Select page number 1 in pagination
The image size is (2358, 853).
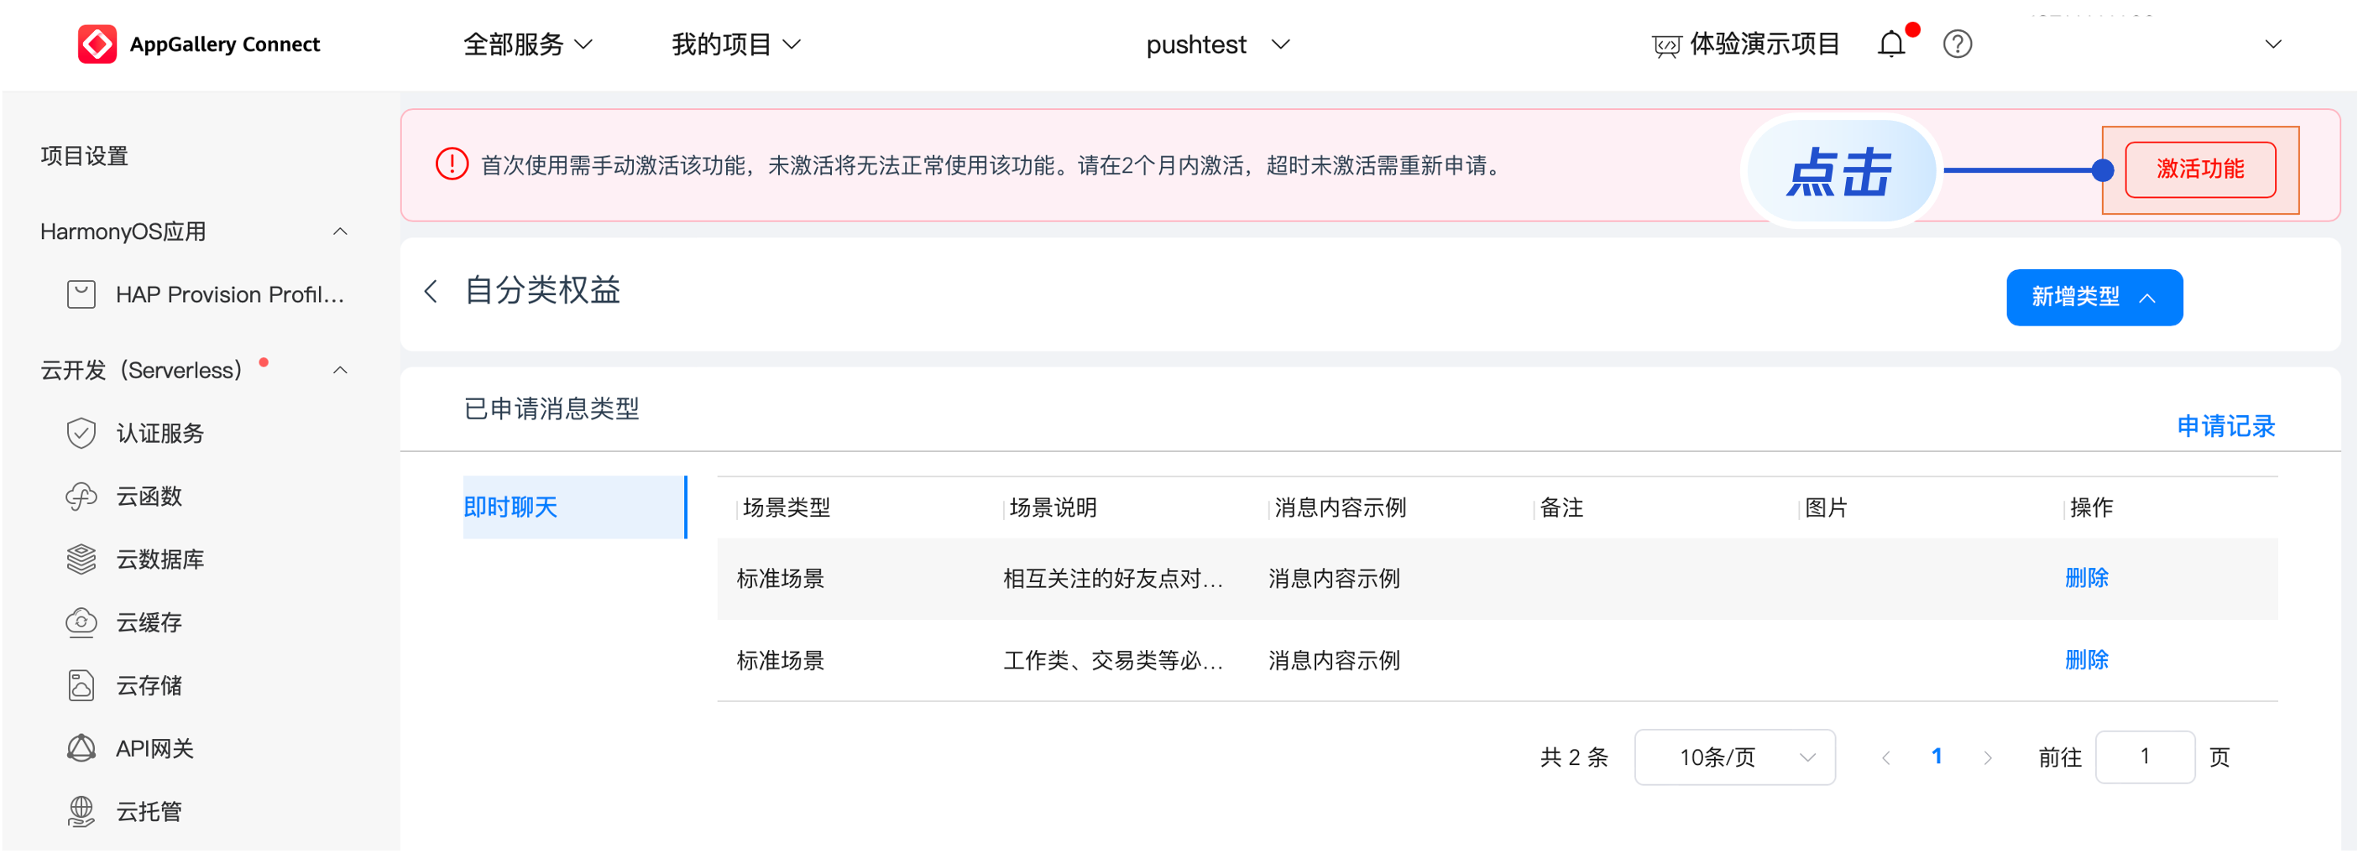coord(1937,757)
